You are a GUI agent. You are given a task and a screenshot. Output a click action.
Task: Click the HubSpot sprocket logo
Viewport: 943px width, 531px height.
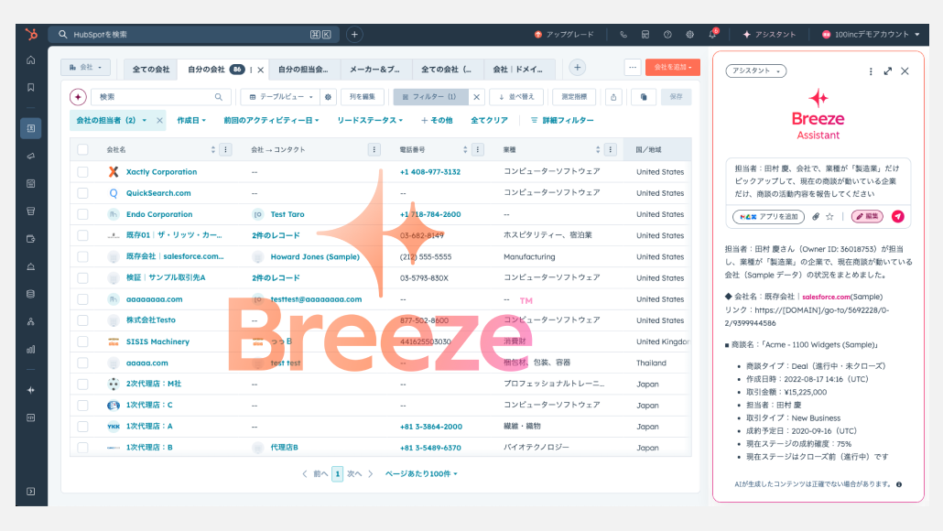[x=31, y=34]
